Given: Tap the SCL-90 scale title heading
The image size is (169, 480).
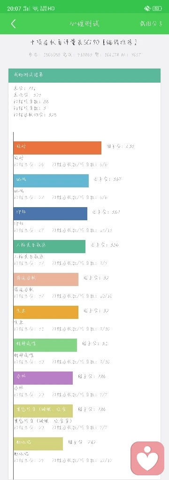Looking at the screenshot, I should (84, 43).
